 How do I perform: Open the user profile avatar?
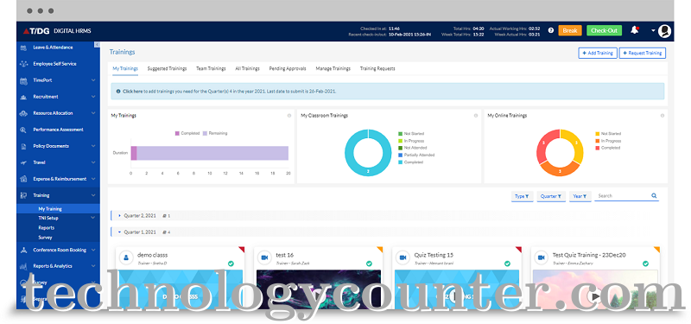click(x=664, y=30)
